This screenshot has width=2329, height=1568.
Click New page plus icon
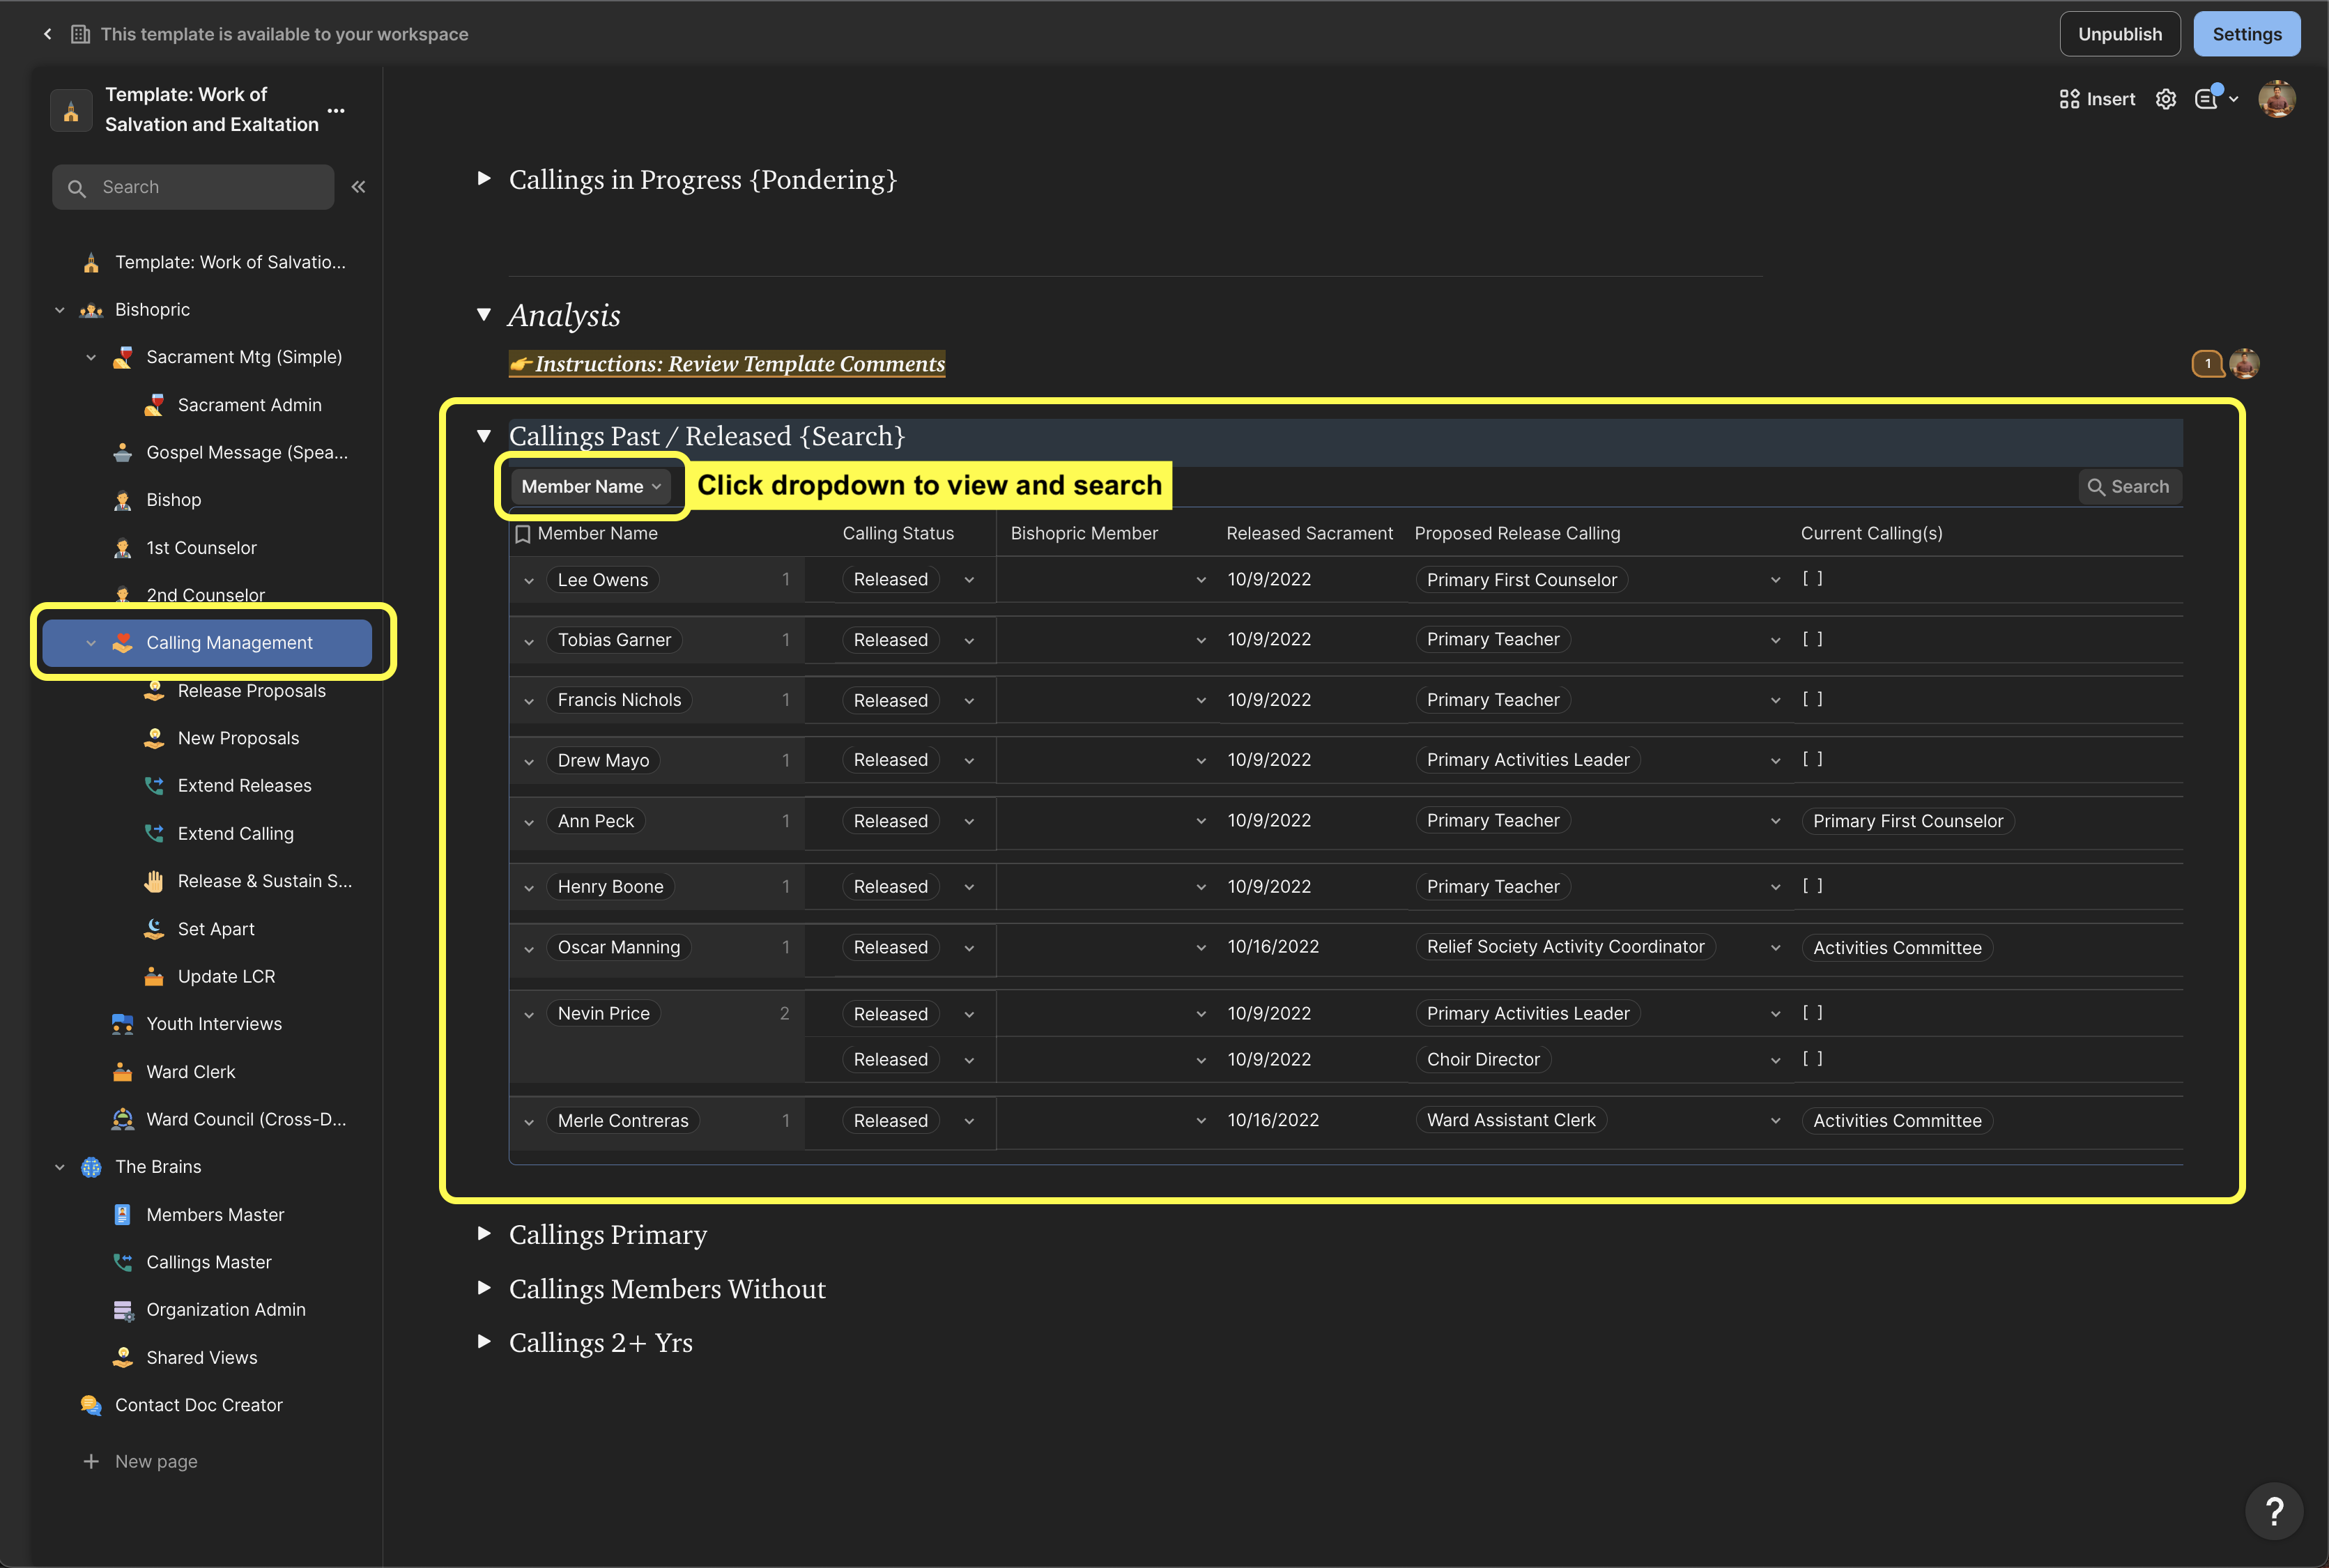click(x=91, y=1461)
